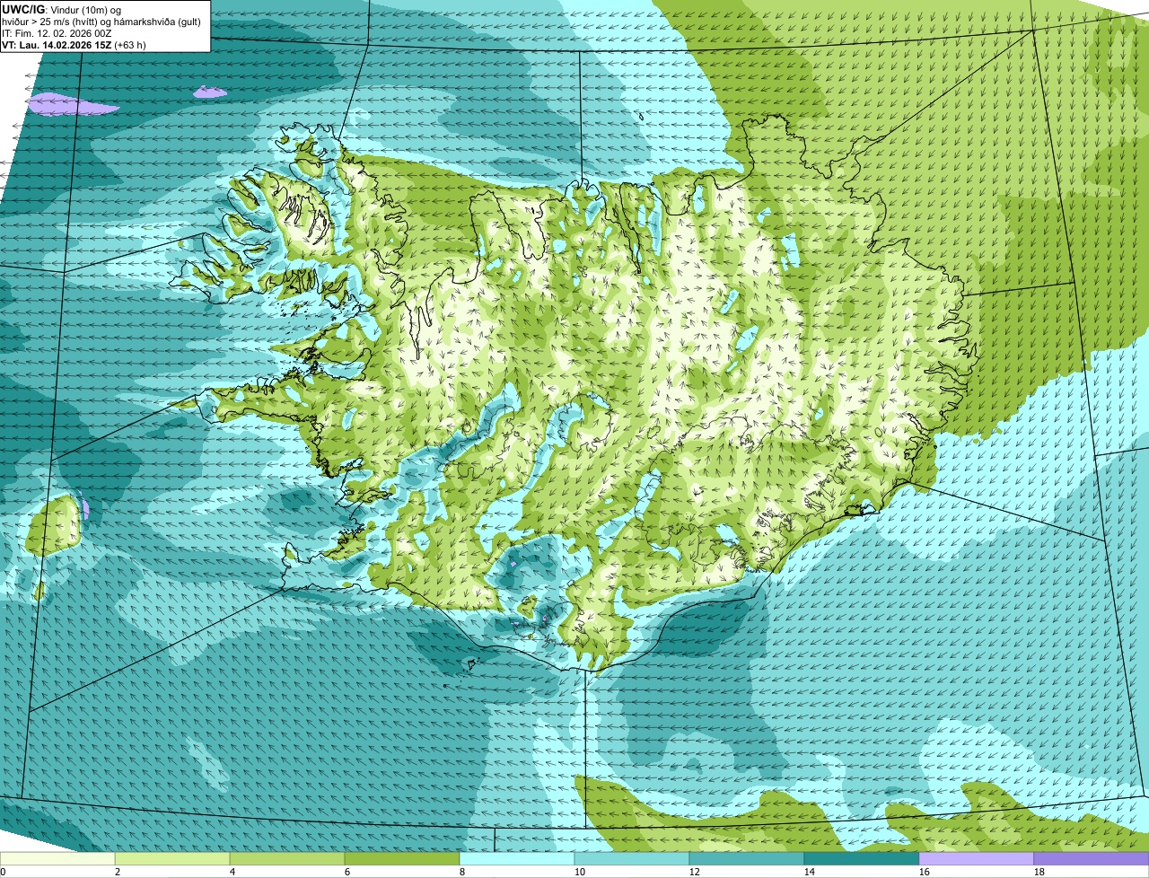Click the '16' label on the color scale
The image size is (1149, 878).
pos(925,872)
